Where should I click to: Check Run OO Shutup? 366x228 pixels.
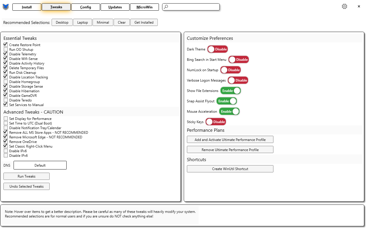[6, 49]
